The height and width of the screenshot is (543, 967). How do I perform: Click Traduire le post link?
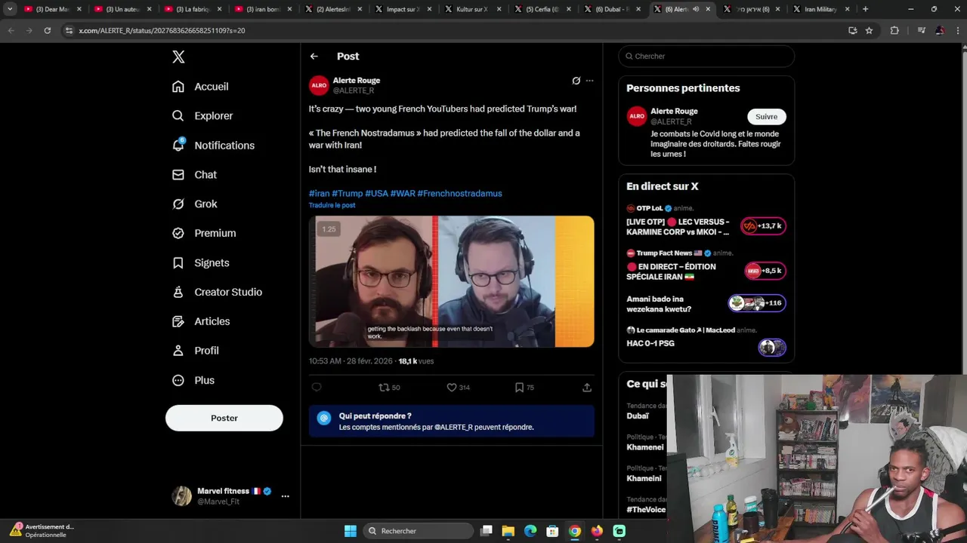click(332, 205)
